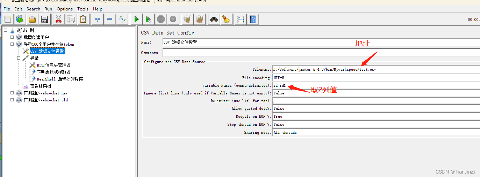Click the Copy toolbar icon

[x=71, y=19]
